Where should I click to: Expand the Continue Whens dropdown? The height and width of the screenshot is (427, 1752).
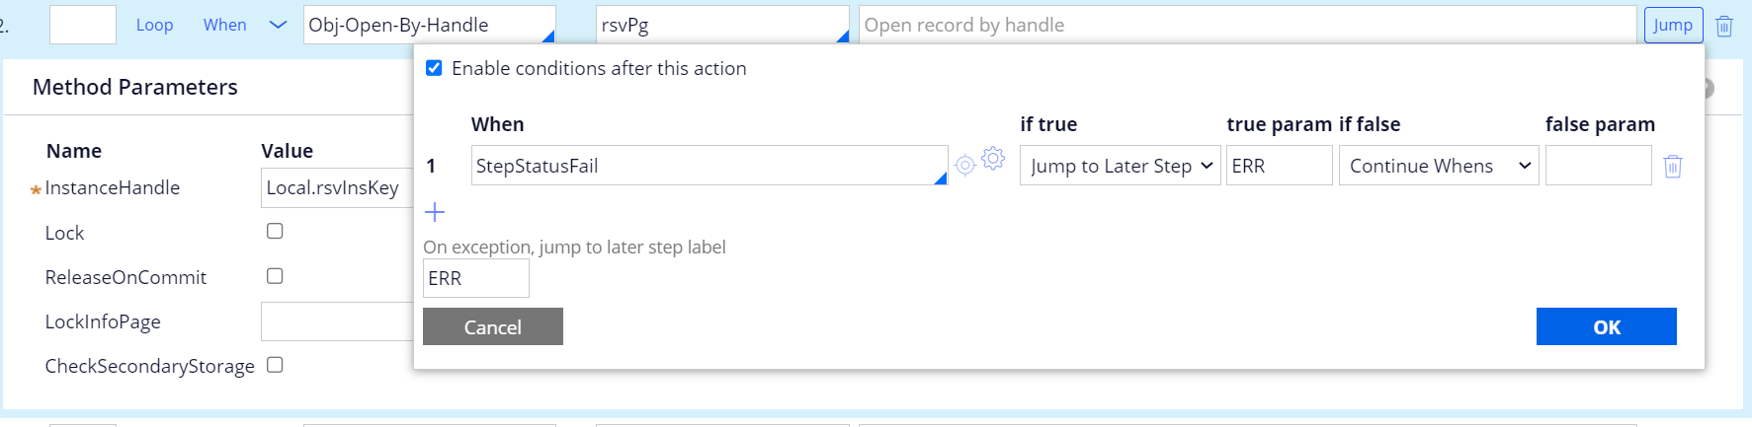[1438, 166]
